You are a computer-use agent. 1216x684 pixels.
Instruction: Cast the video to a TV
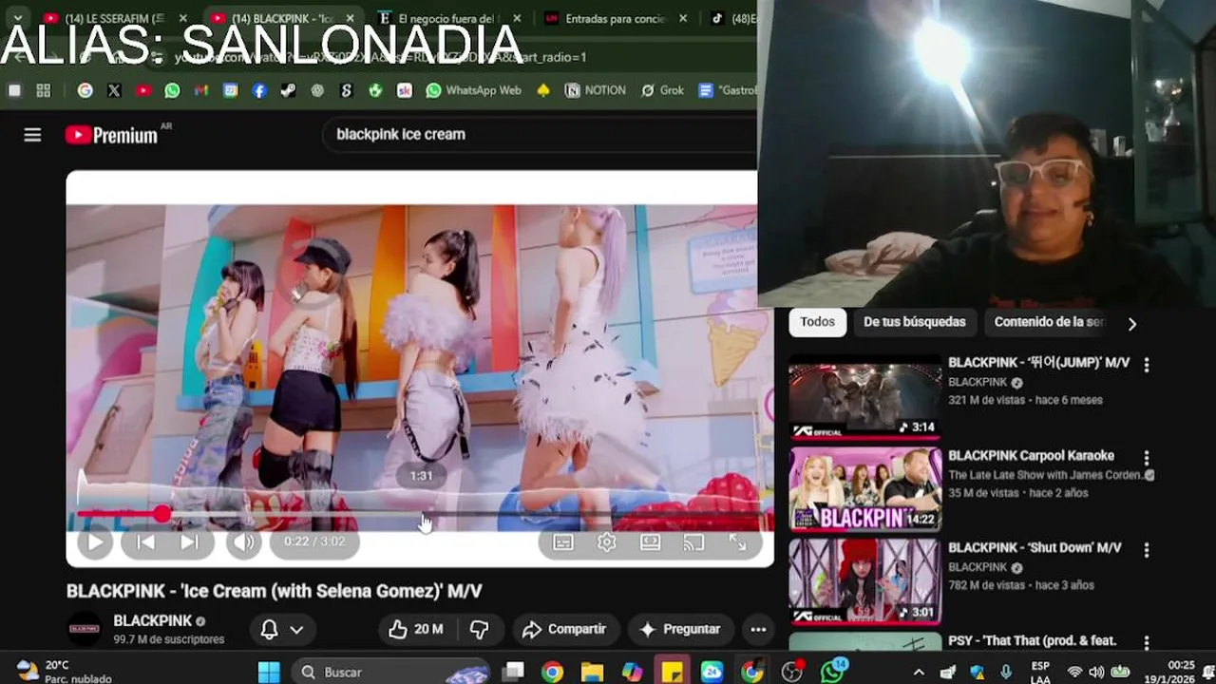click(694, 542)
